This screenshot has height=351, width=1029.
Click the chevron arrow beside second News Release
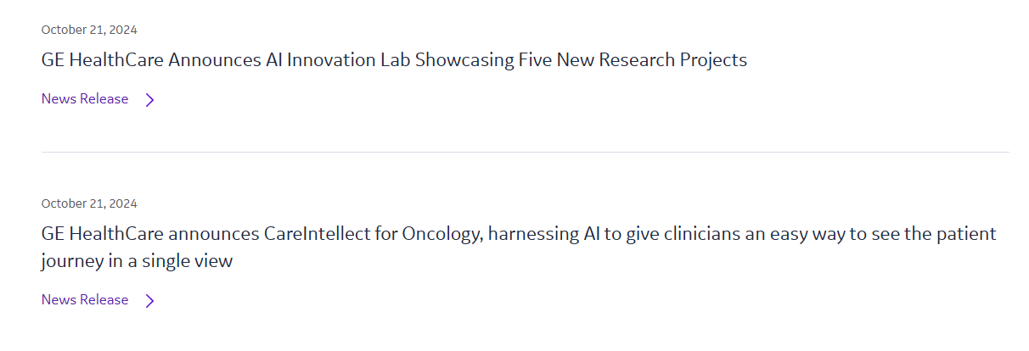coord(150,301)
